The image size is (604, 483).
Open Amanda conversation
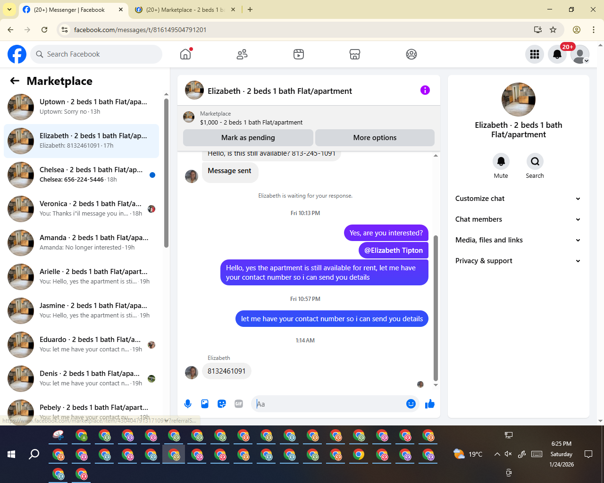pyautogui.click(x=81, y=243)
